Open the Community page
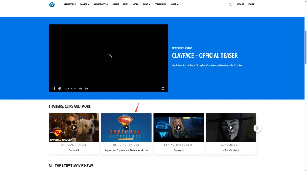Screen dimensions: 307x172 point(160,5)
